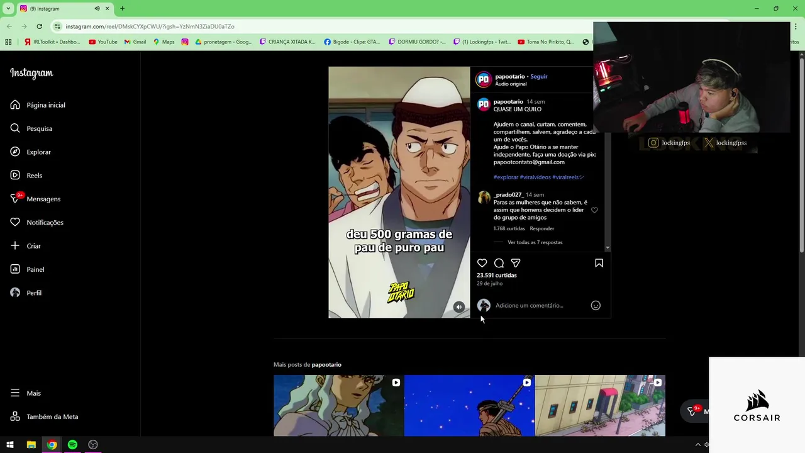Open a new Chrome tab

click(x=122, y=8)
